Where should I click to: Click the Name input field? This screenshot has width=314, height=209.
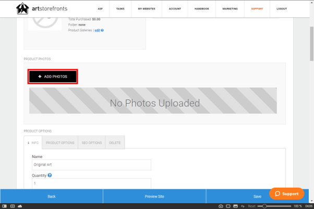click(91, 165)
